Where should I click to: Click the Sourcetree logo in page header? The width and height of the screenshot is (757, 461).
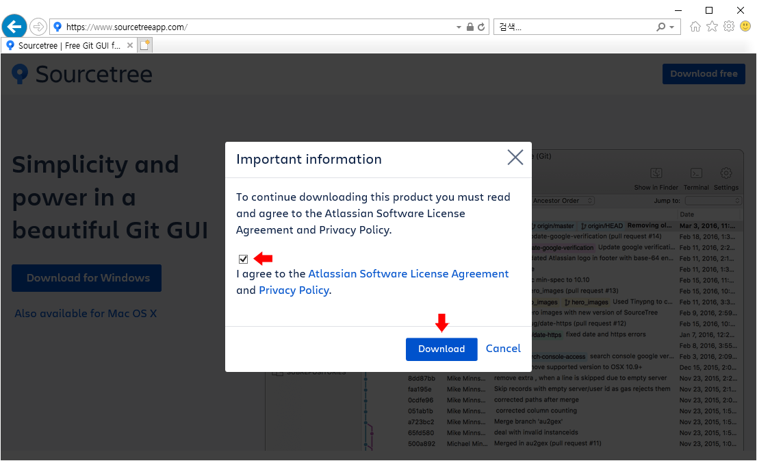coord(82,75)
